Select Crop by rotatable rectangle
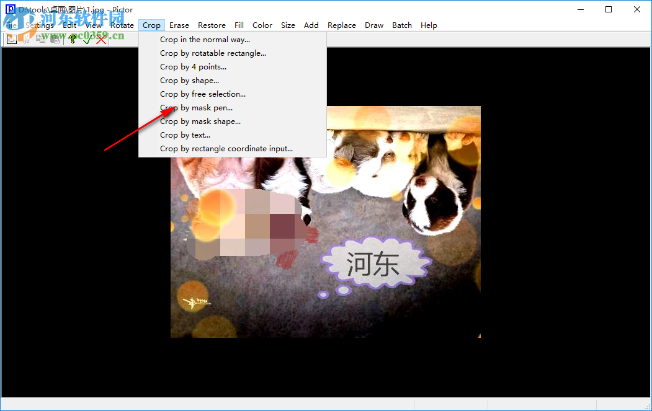The image size is (652, 411). point(213,53)
